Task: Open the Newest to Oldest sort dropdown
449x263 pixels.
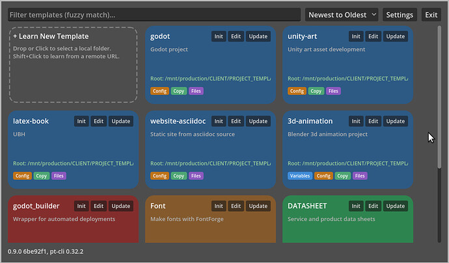Action: pyautogui.click(x=342, y=15)
